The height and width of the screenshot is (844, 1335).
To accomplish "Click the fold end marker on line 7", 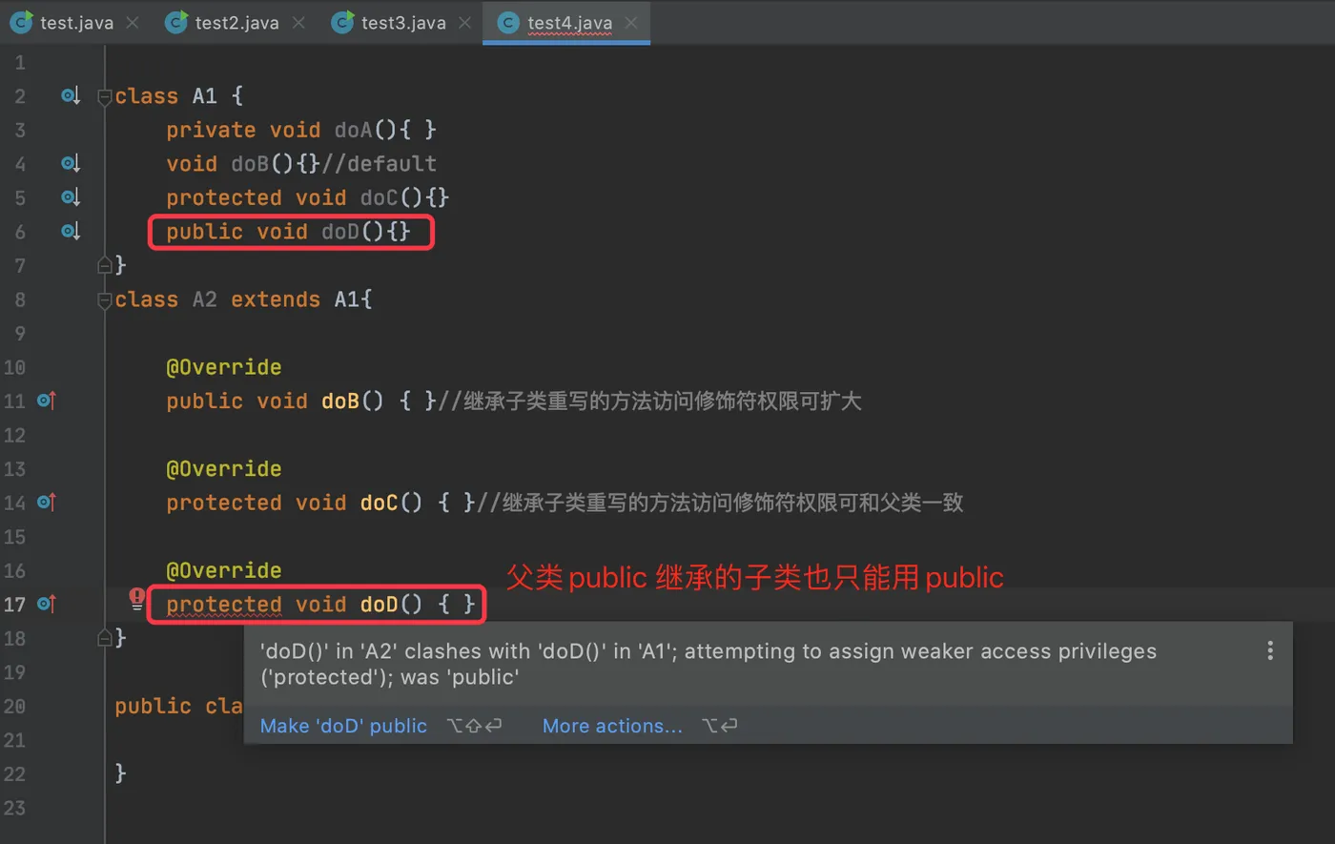I will point(105,264).
